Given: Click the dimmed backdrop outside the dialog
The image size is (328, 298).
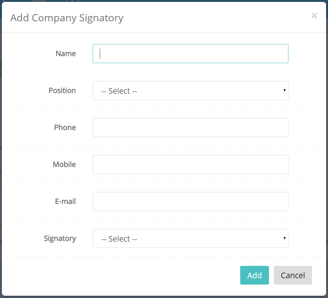Looking at the screenshot, I should (1, 146).
